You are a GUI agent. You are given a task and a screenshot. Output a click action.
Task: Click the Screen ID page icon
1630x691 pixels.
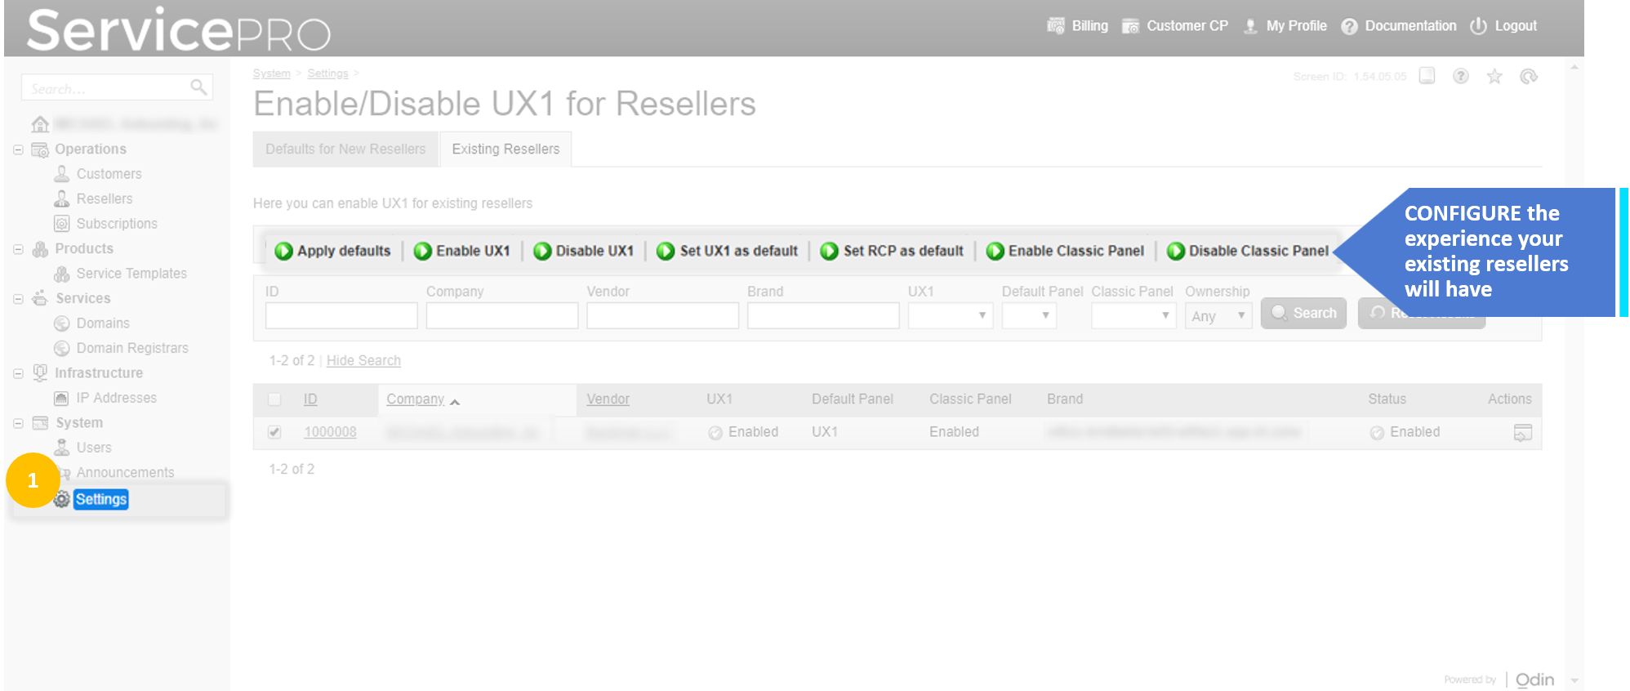(x=1427, y=76)
